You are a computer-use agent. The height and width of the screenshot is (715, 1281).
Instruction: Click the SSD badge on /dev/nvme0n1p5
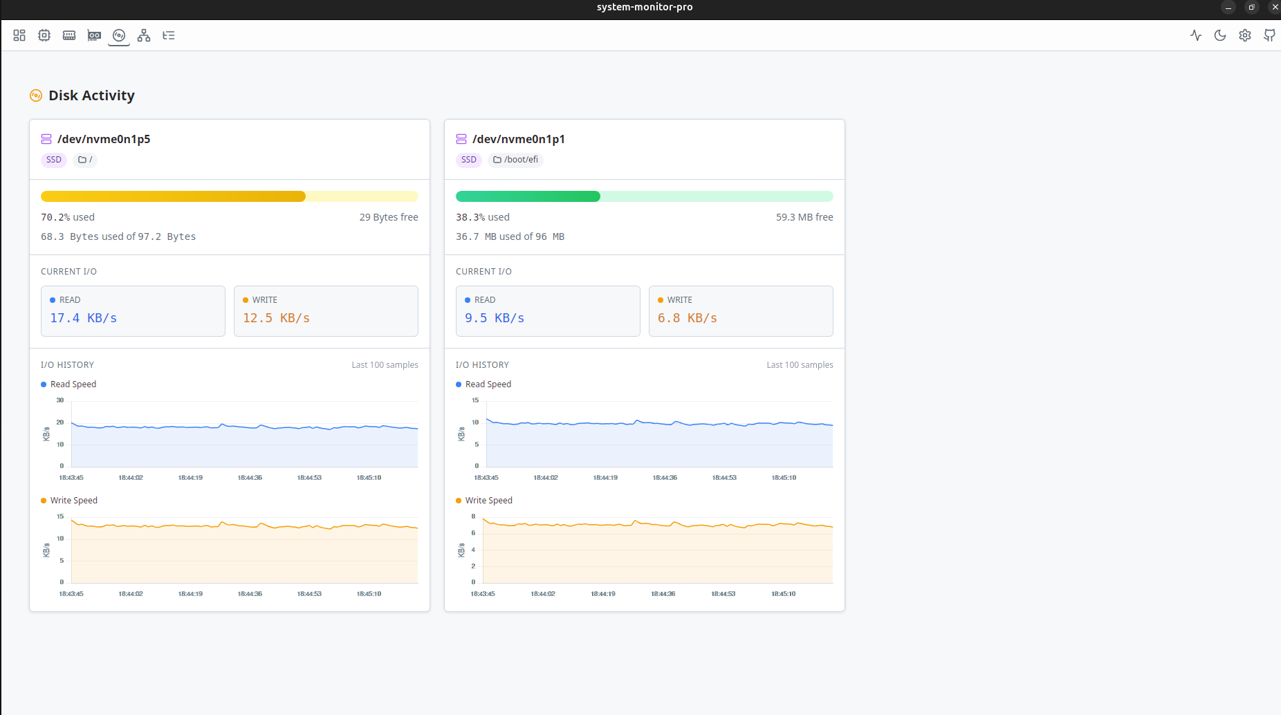pos(53,160)
